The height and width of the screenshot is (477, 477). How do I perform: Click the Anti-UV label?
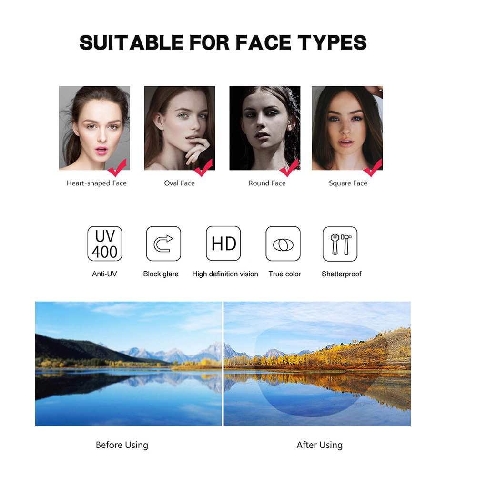point(104,274)
